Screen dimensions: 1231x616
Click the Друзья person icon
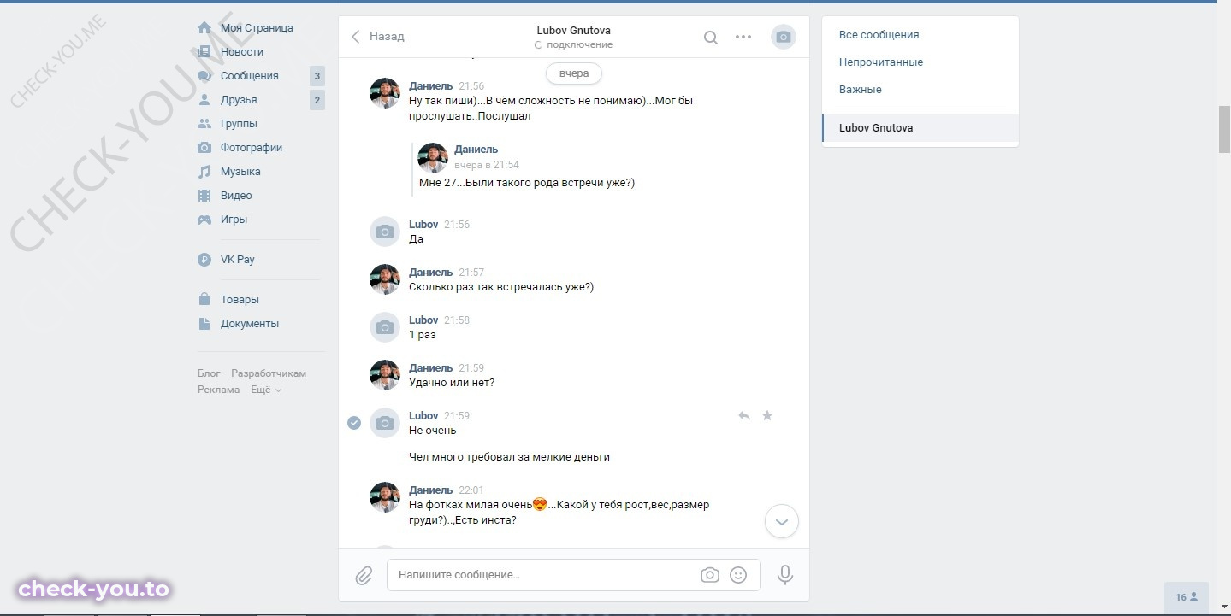[204, 100]
